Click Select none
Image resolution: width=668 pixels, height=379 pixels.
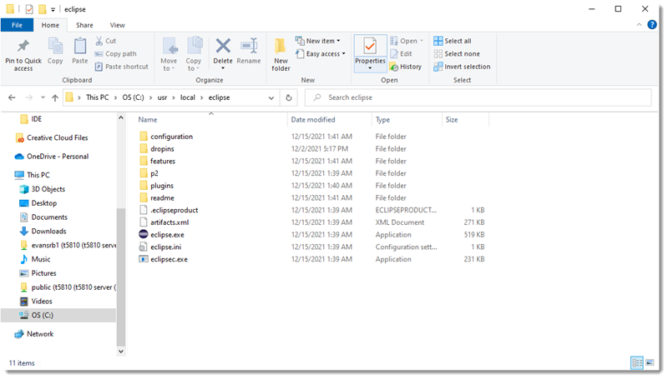tap(457, 53)
